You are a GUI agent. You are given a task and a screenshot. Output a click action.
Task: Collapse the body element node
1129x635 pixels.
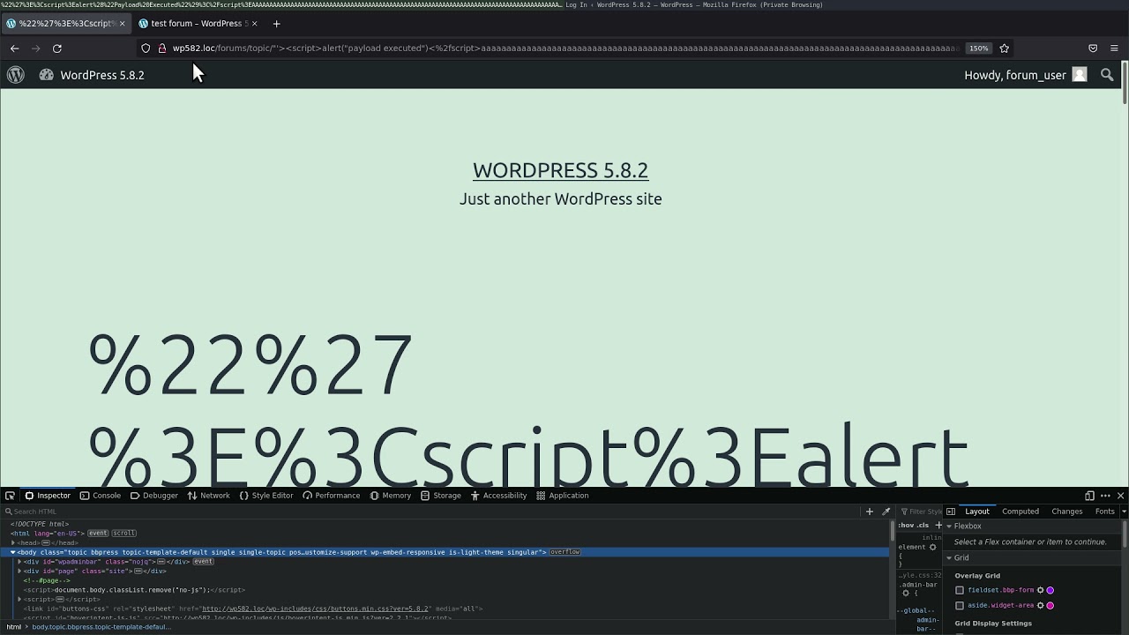click(x=13, y=552)
